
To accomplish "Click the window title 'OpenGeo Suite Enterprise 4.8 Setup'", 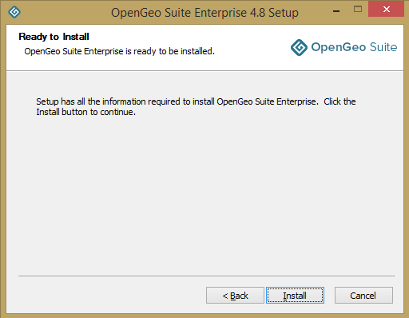I will [204, 13].
